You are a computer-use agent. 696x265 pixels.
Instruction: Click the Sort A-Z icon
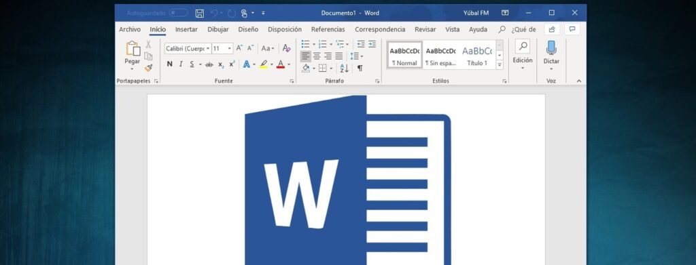pos(344,68)
